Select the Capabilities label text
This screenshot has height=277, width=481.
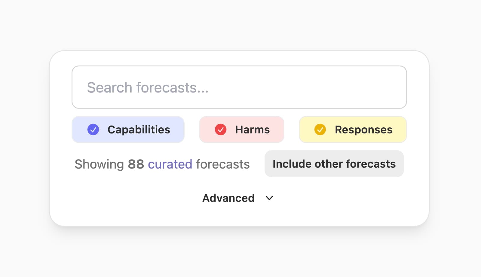[x=139, y=129]
